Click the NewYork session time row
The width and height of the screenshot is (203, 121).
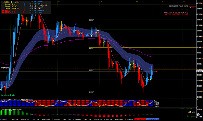tap(37, 10)
